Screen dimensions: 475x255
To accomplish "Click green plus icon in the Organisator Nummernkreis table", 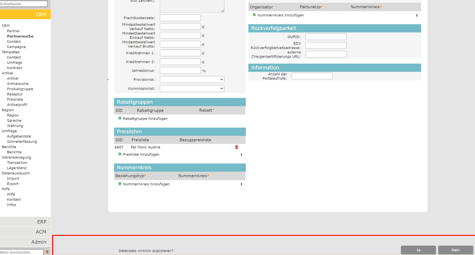I will click(254, 15).
